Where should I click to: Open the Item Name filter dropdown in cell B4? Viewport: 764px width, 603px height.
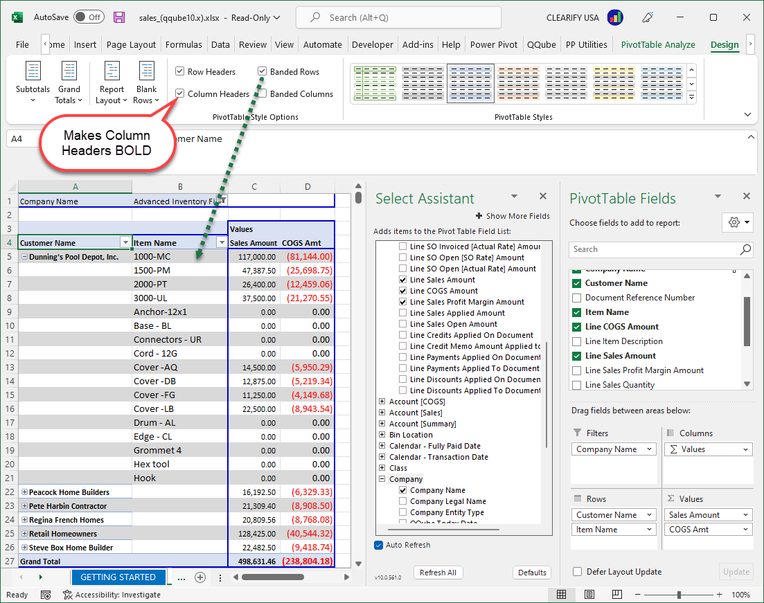222,242
